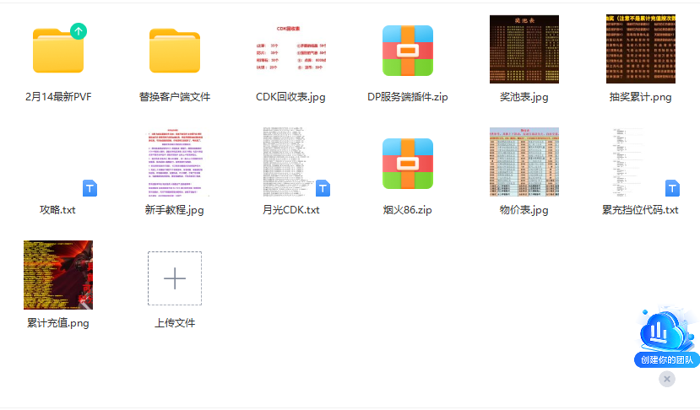Open the 物价表.jpg image thumbnail

pos(524,162)
